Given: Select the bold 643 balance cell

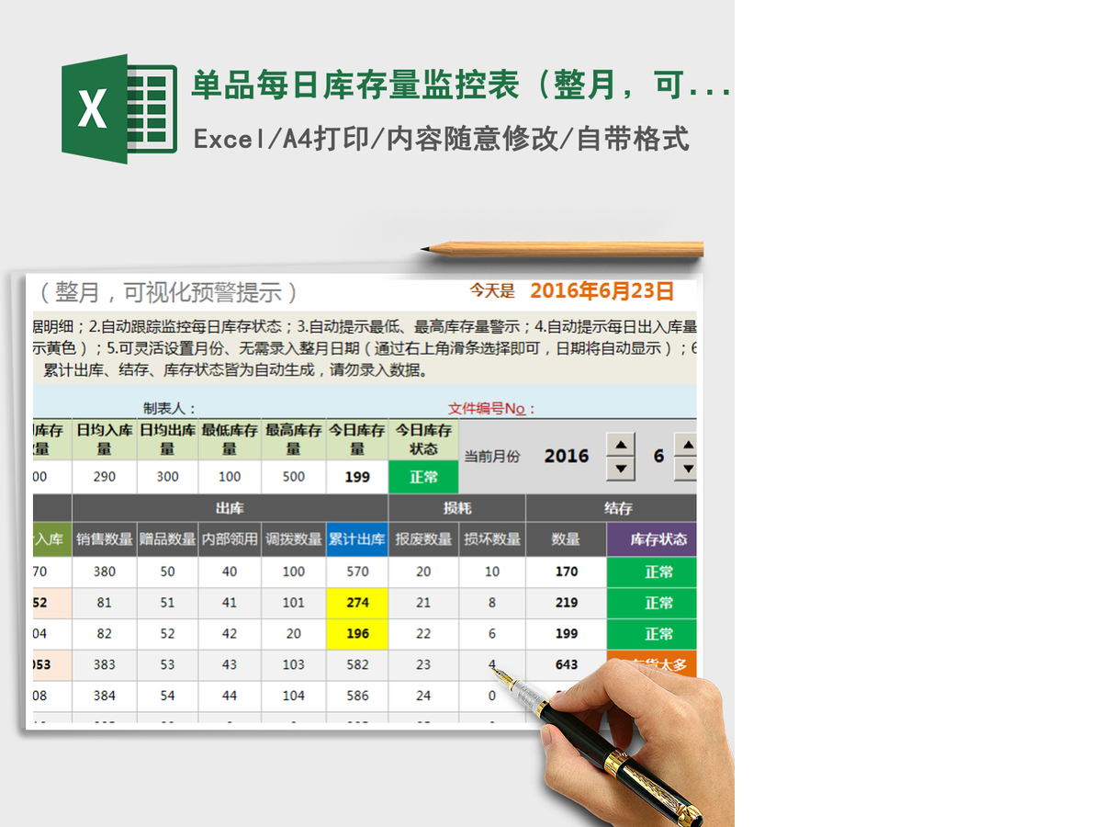Looking at the screenshot, I should point(567,664).
